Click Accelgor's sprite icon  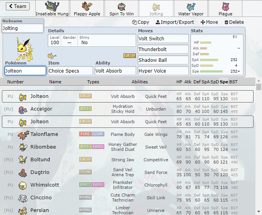tap(23, 110)
